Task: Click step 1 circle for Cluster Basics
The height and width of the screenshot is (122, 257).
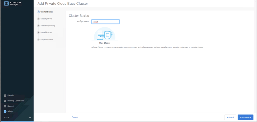Action: (38, 12)
